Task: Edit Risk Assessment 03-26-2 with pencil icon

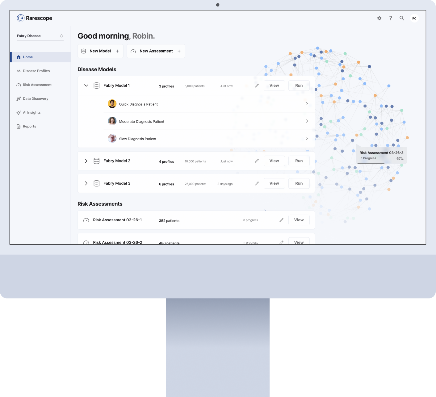Action: pos(281,242)
